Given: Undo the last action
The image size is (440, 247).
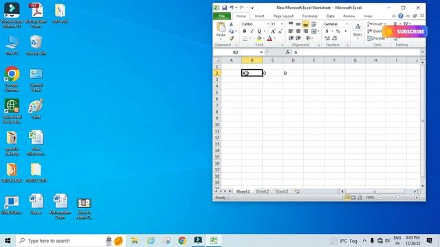Looking at the screenshot, I should click(232, 8).
